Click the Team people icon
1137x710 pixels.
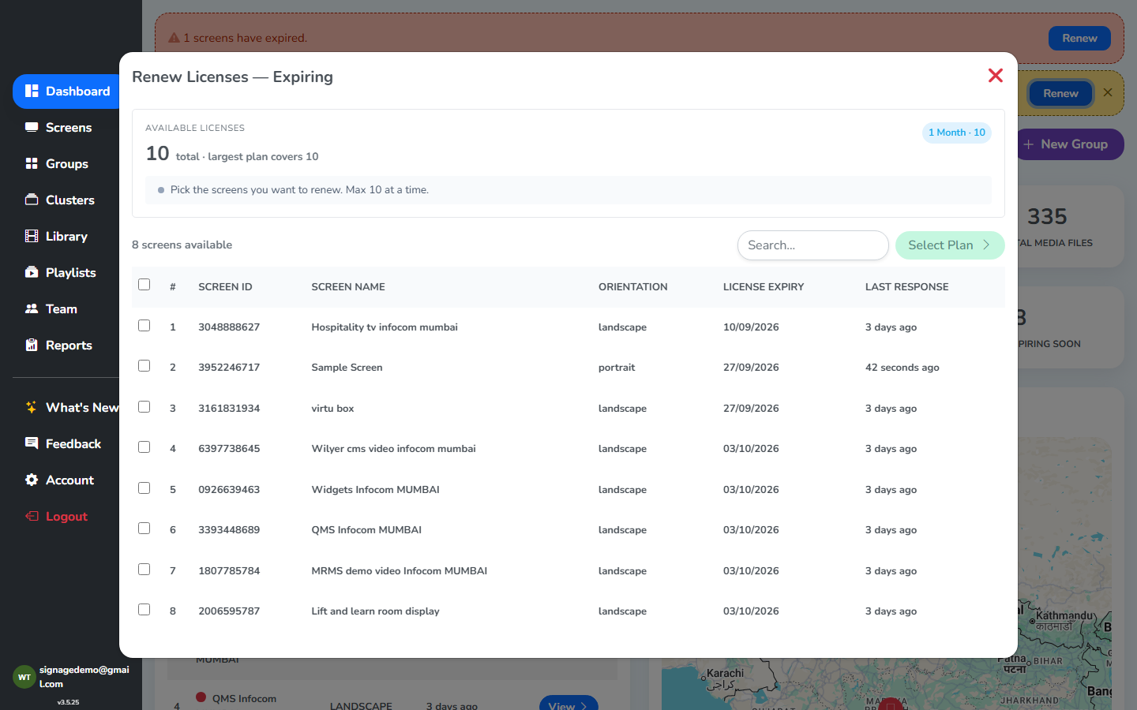[32, 308]
